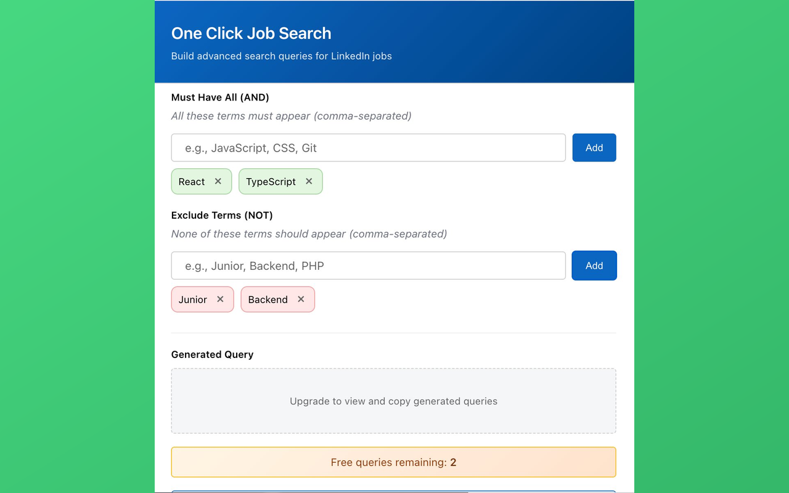Dismiss the TypeScript term via its X

point(309,181)
